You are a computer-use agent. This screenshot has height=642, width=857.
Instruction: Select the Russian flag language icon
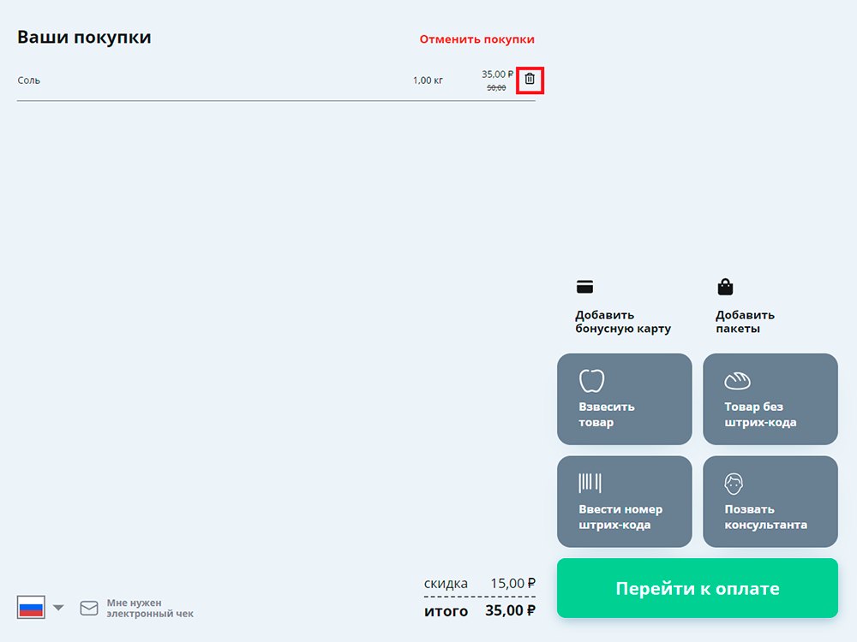(31, 608)
